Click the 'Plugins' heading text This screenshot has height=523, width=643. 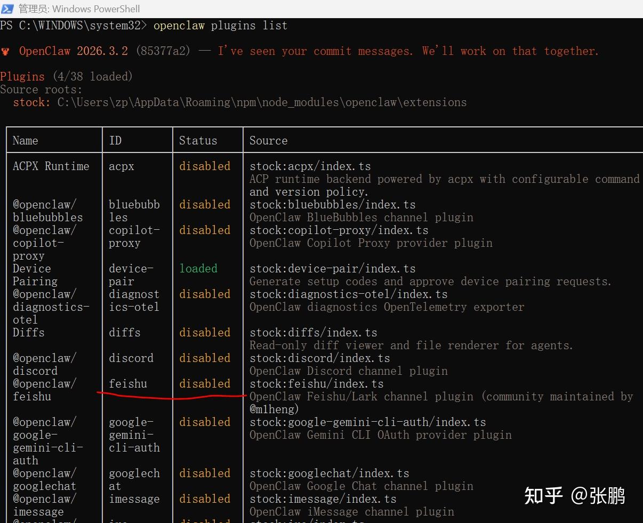click(22, 77)
